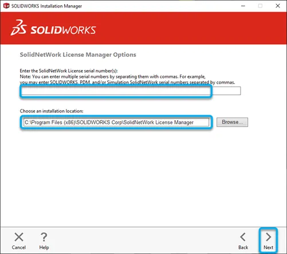Click inside the installation location path field
Image resolution: width=287 pixels, height=254 pixels.
click(x=116, y=122)
